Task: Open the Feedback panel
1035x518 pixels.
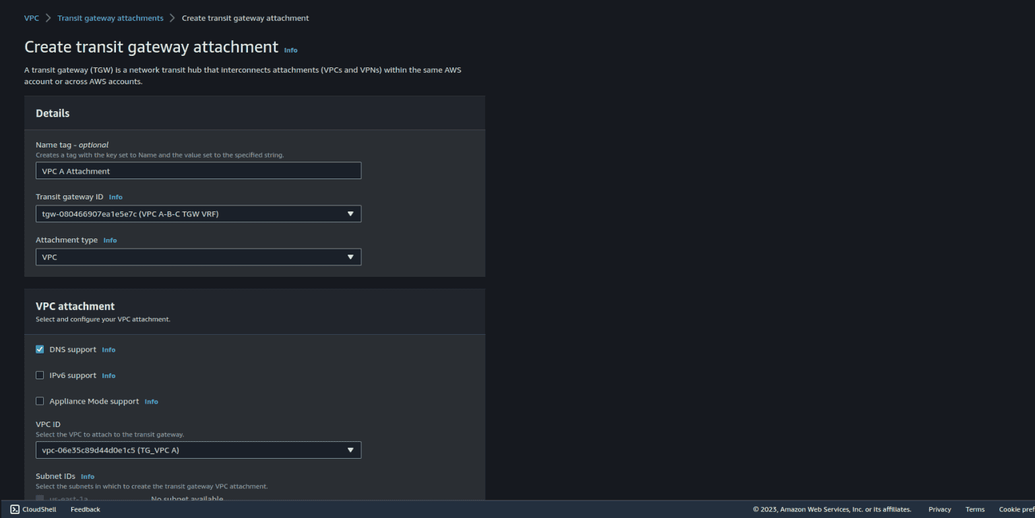Action: [85, 509]
